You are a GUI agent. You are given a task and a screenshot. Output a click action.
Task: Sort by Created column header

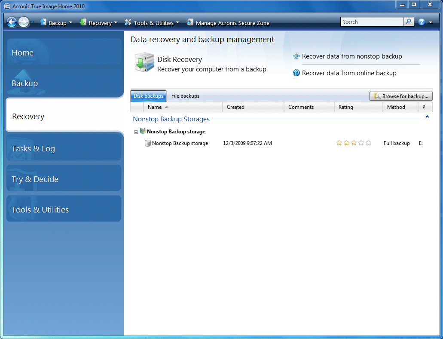(253, 107)
